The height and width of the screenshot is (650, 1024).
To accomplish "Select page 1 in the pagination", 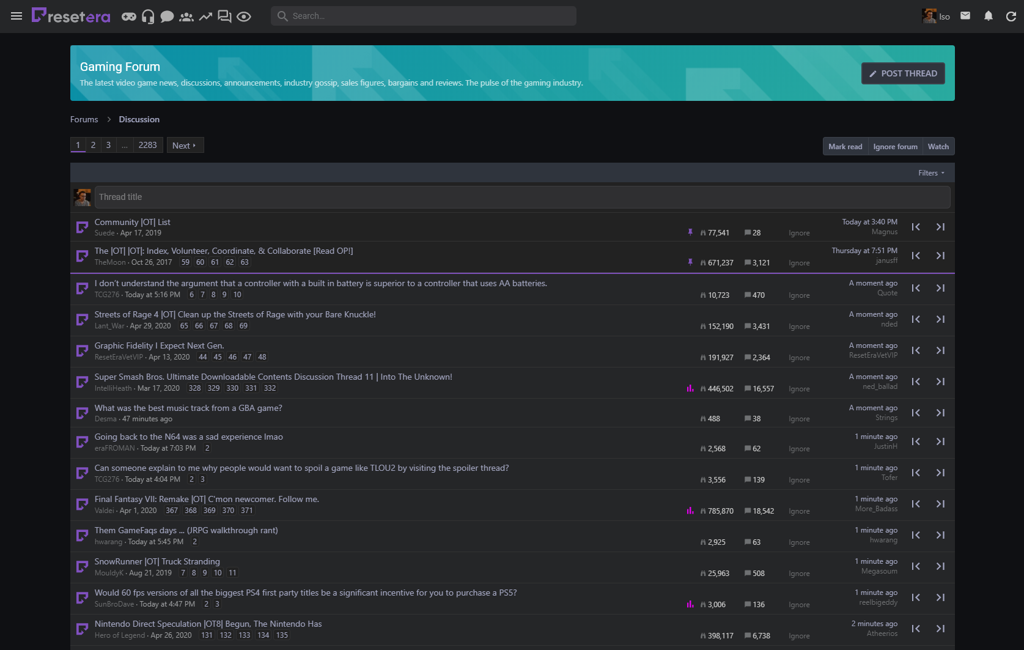I will pyautogui.click(x=78, y=146).
